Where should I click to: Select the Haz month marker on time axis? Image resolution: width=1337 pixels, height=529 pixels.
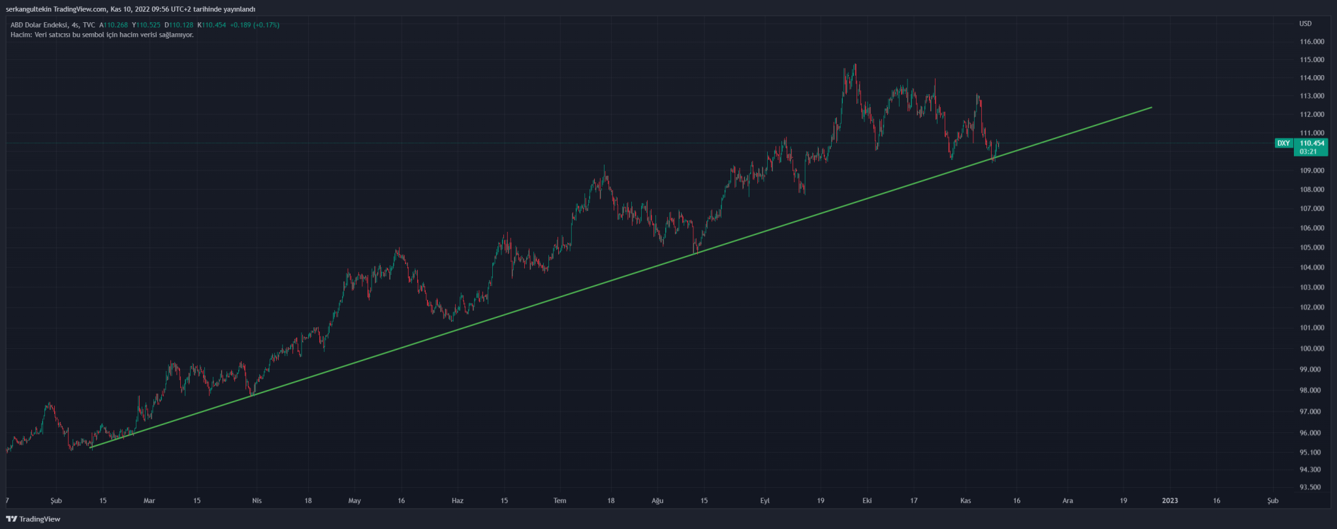pyautogui.click(x=458, y=501)
